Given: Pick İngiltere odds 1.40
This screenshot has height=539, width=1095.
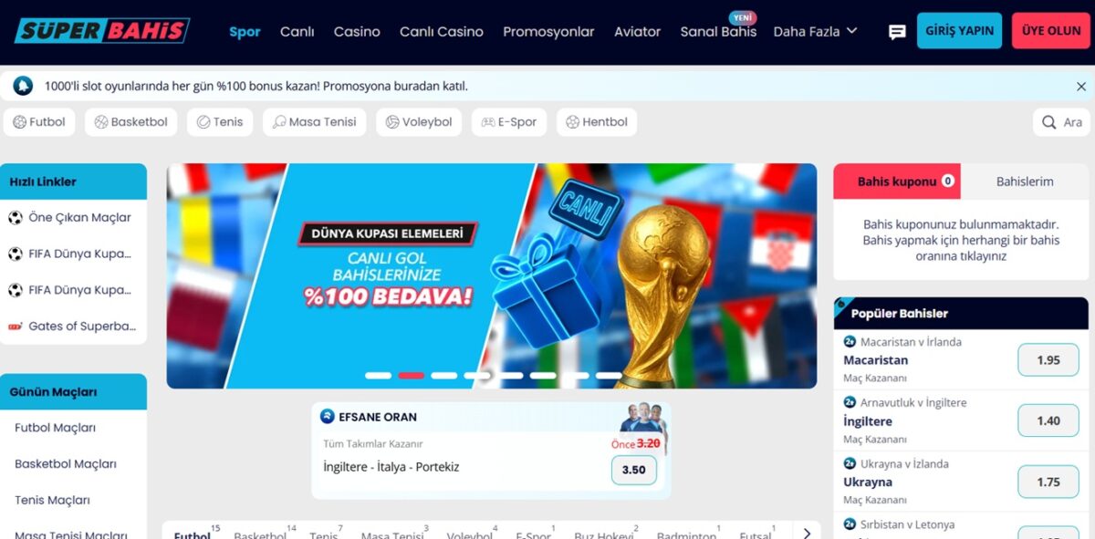Looking at the screenshot, I should coord(1048,420).
